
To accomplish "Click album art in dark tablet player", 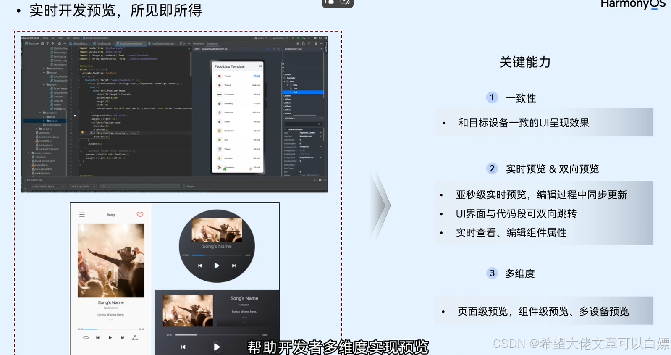I will (188, 310).
